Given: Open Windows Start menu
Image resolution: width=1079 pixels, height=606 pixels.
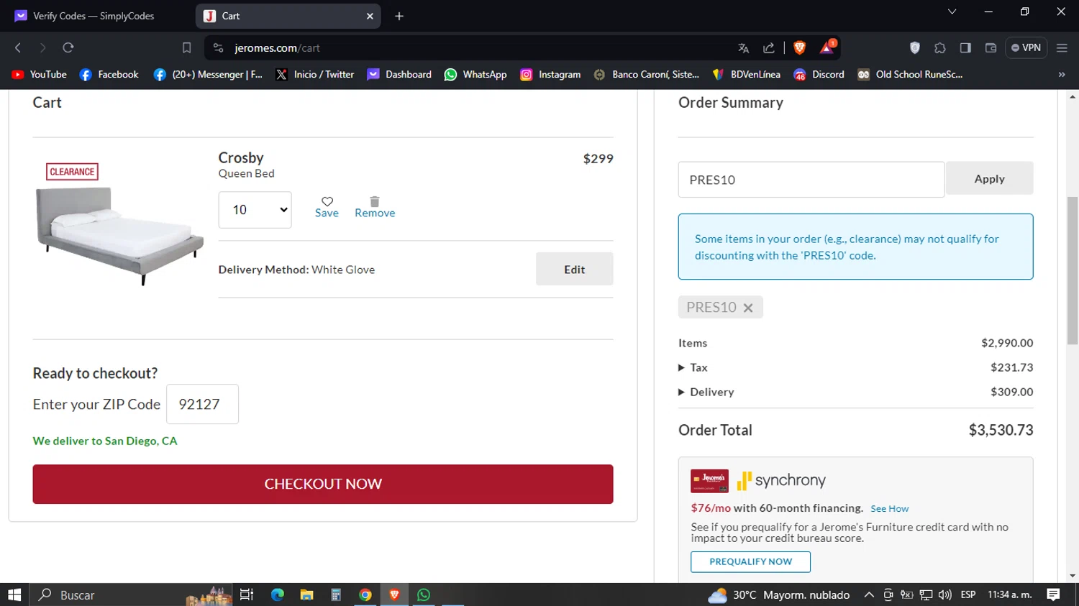Looking at the screenshot, I should (x=14, y=594).
